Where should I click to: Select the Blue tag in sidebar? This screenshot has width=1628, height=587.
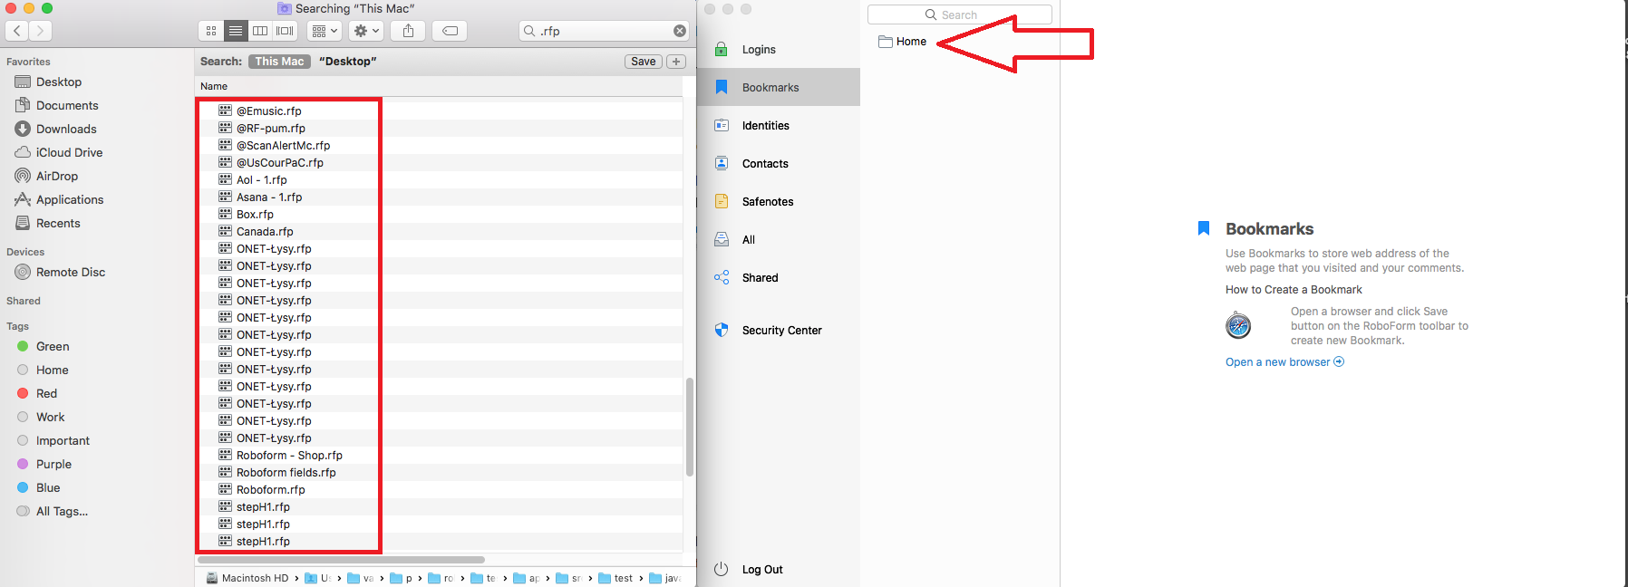tap(48, 487)
